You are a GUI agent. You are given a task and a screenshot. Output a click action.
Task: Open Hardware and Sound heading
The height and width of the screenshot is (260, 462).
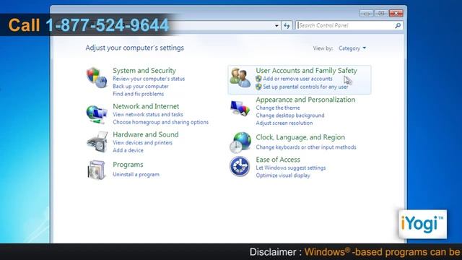point(146,134)
